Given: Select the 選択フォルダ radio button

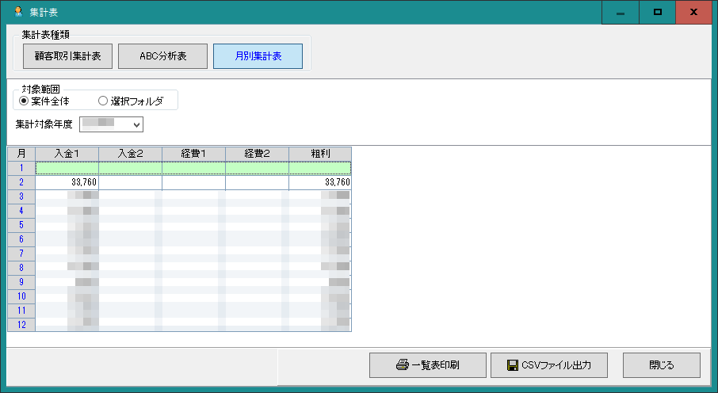Looking at the screenshot, I should point(102,101).
